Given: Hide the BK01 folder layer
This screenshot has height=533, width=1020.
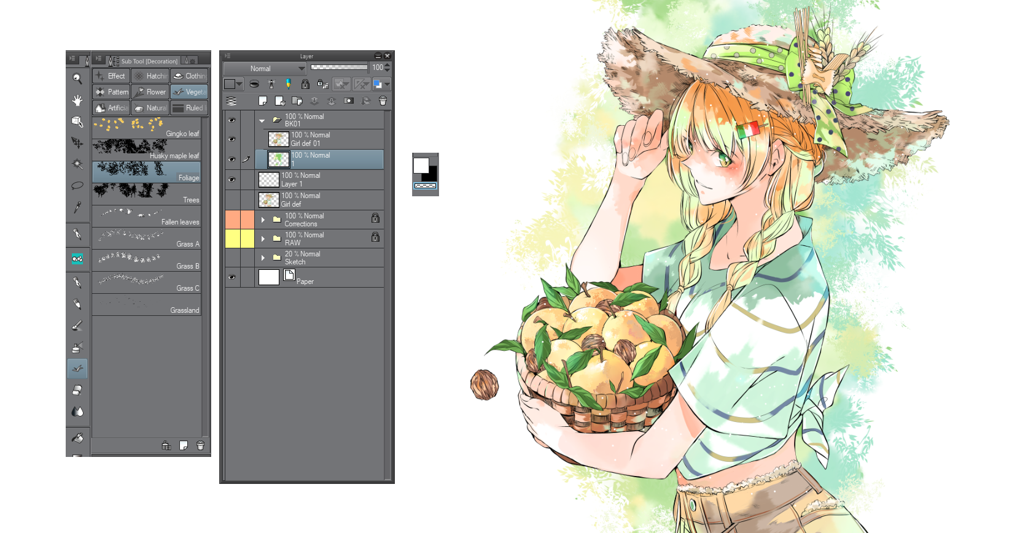Looking at the screenshot, I should (x=232, y=120).
